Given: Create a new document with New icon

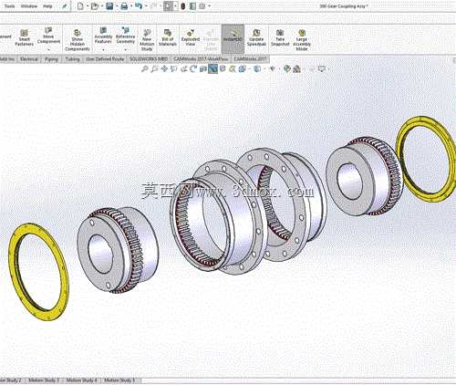Looking at the screenshot, I should click(x=80, y=5).
